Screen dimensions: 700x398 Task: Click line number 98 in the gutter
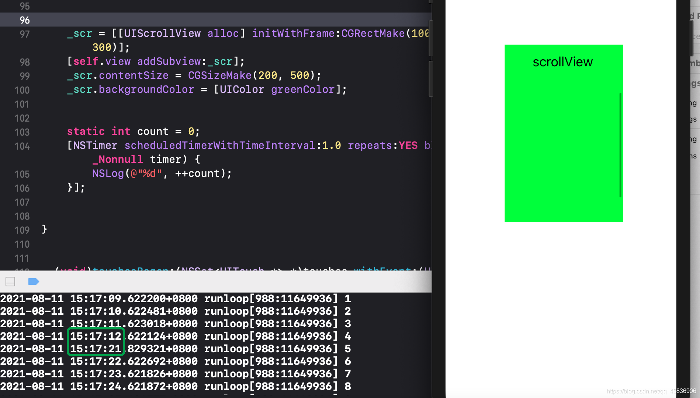click(25, 62)
